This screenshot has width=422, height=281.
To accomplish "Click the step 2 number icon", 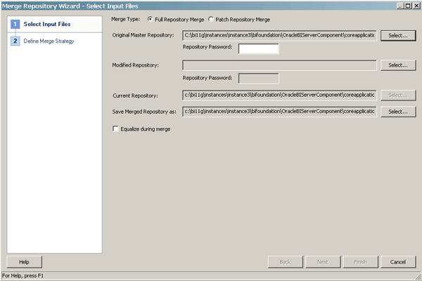I will click(x=15, y=41).
